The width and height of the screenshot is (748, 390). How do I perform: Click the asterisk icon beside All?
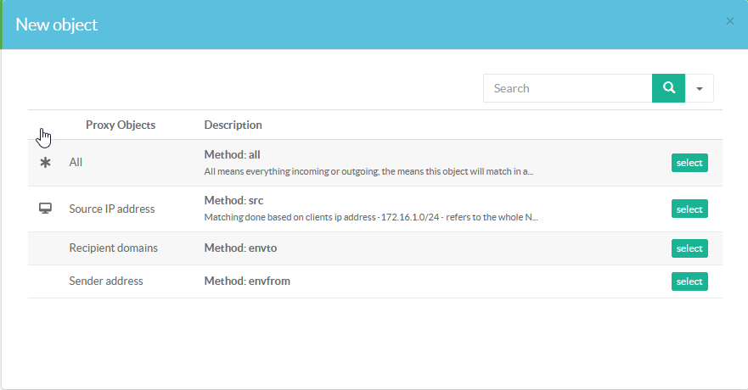[x=46, y=162]
